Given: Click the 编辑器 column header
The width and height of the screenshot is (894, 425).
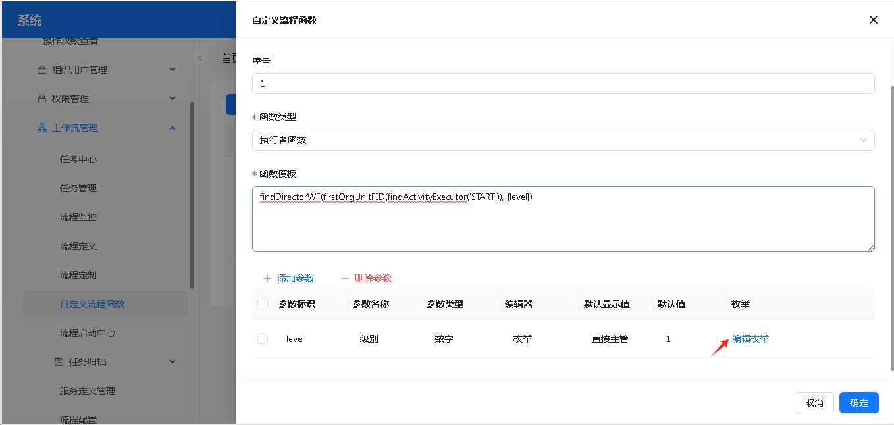Looking at the screenshot, I should 519,304.
